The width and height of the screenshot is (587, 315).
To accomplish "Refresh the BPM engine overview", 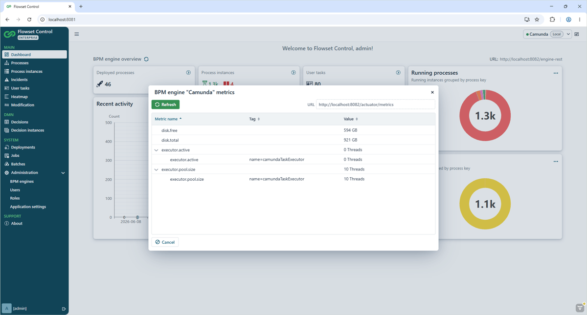I will [146, 59].
